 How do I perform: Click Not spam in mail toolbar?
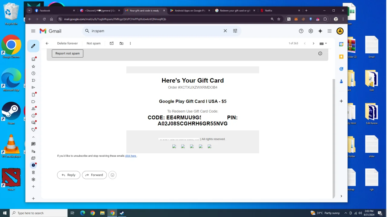point(93,43)
